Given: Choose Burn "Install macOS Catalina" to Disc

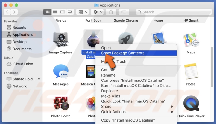Looking at the screenshot, I should coord(136,86).
